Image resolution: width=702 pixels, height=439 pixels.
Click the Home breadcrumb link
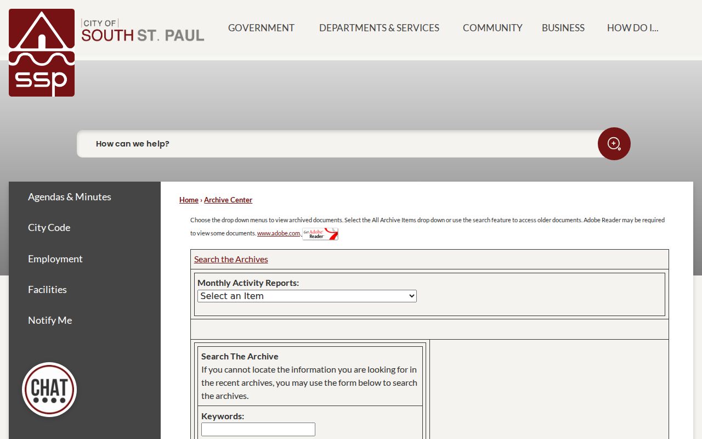pyautogui.click(x=189, y=200)
